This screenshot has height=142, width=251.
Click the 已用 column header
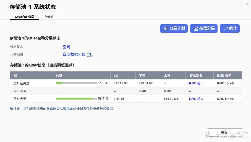tap(59, 76)
